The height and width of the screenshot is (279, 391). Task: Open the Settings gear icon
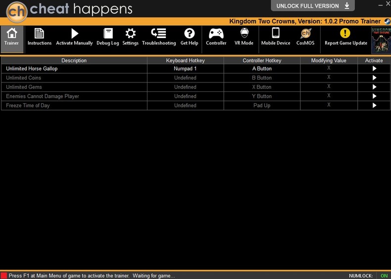point(131,34)
